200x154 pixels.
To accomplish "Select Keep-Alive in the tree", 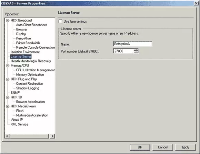I will click(23, 38).
